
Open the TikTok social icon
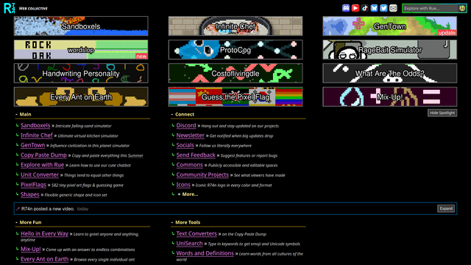365,8
